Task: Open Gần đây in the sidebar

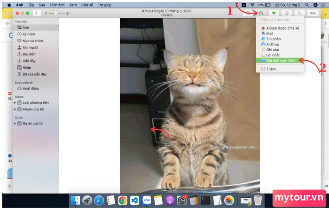Action: coord(35,61)
